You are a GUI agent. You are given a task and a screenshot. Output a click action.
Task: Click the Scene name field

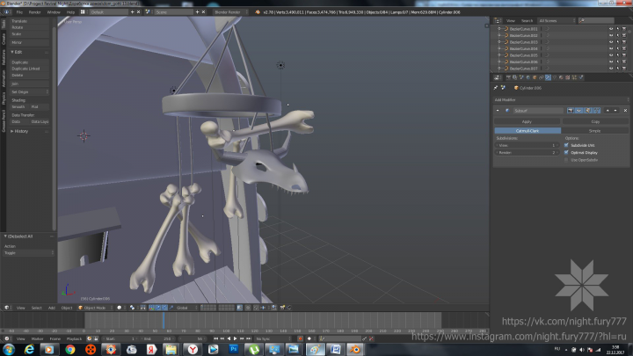pos(173,12)
